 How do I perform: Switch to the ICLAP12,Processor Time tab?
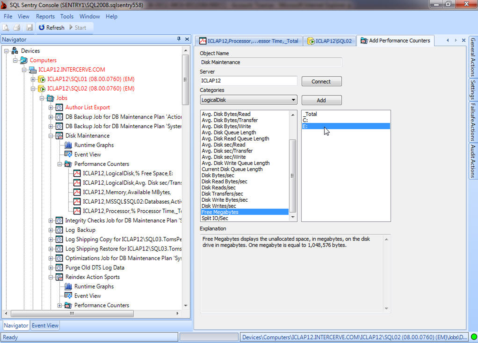coord(249,41)
